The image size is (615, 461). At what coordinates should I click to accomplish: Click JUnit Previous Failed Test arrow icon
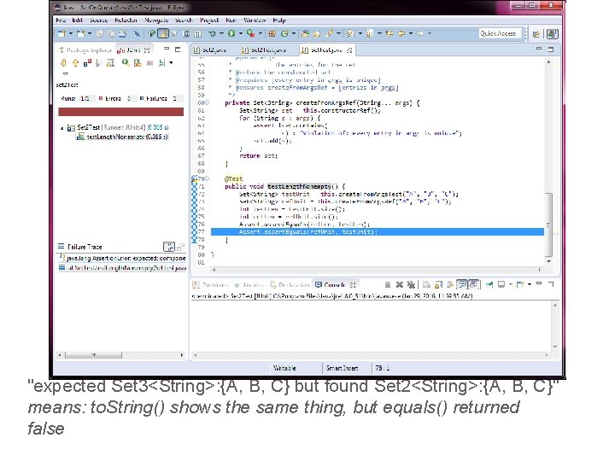tap(75, 62)
